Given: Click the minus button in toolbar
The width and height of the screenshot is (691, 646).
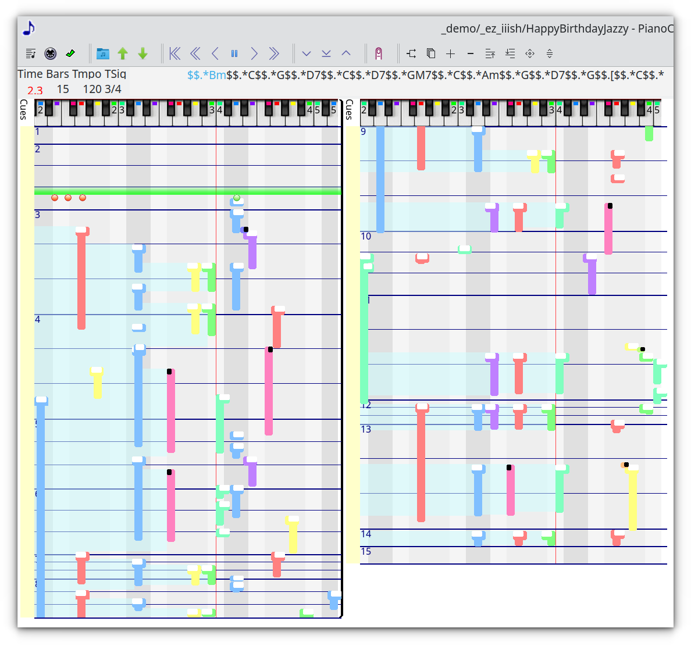Looking at the screenshot, I should click(x=471, y=53).
